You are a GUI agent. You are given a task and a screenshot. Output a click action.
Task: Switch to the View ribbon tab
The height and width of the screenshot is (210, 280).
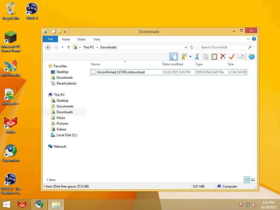point(97,39)
